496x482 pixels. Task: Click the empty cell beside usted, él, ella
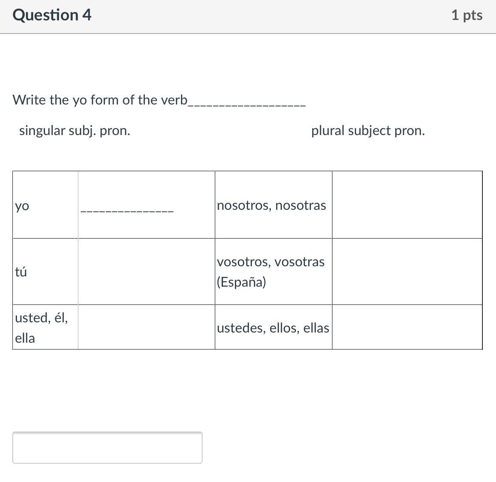point(146,327)
